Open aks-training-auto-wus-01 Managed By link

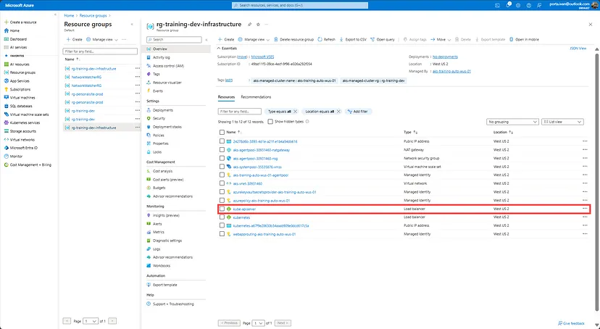pos(451,71)
